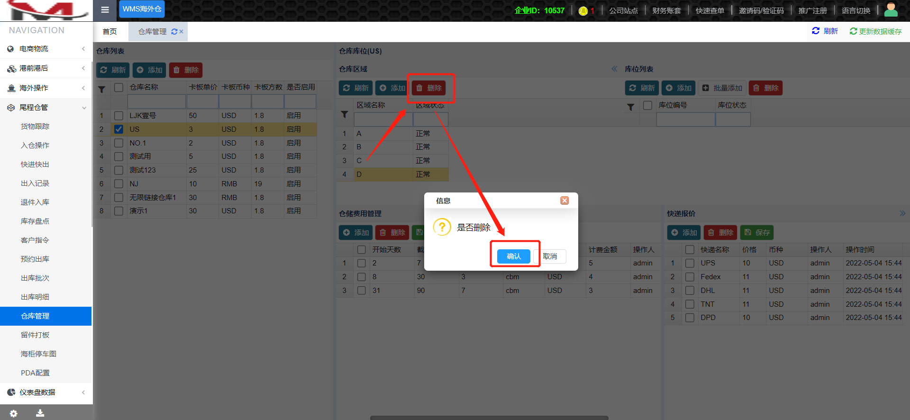Click 更新数据缓存 to refresh the cache

[875, 31]
